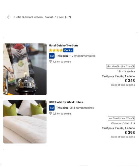This screenshot has width=138, height=166.
Task: Open the bed with green pillows thumbnail
Action: (25, 122)
